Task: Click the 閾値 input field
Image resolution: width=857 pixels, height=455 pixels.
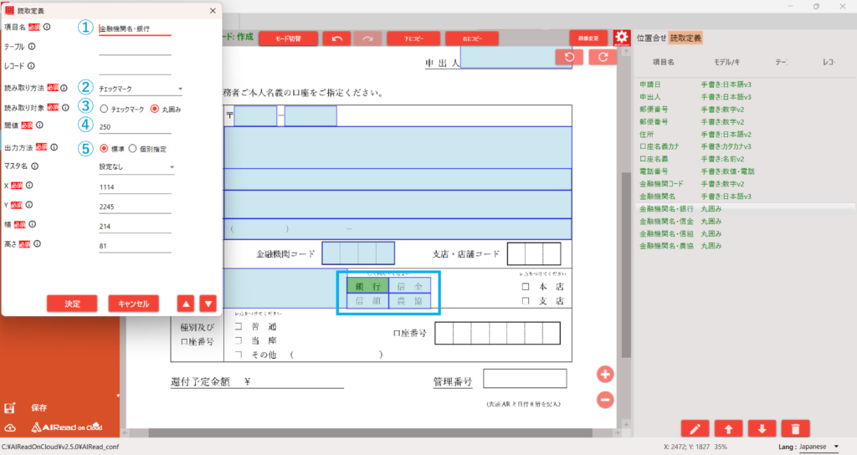Action: pyautogui.click(x=135, y=127)
